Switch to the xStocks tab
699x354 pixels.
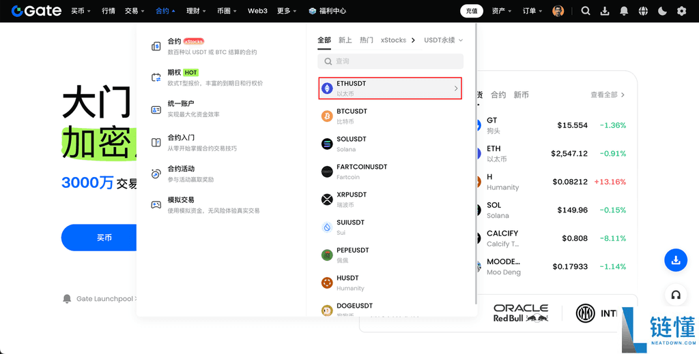click(393, 40)
